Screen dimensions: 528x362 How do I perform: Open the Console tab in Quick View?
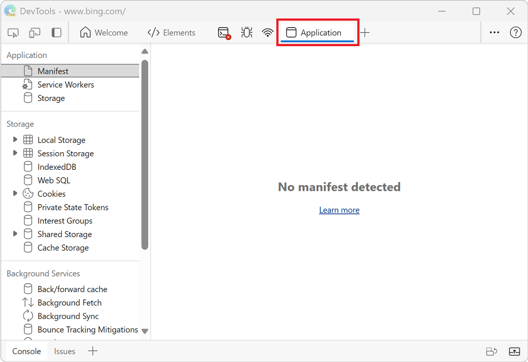click(x=26, y=351)
